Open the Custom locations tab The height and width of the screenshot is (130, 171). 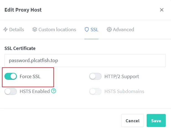[54, 30]
